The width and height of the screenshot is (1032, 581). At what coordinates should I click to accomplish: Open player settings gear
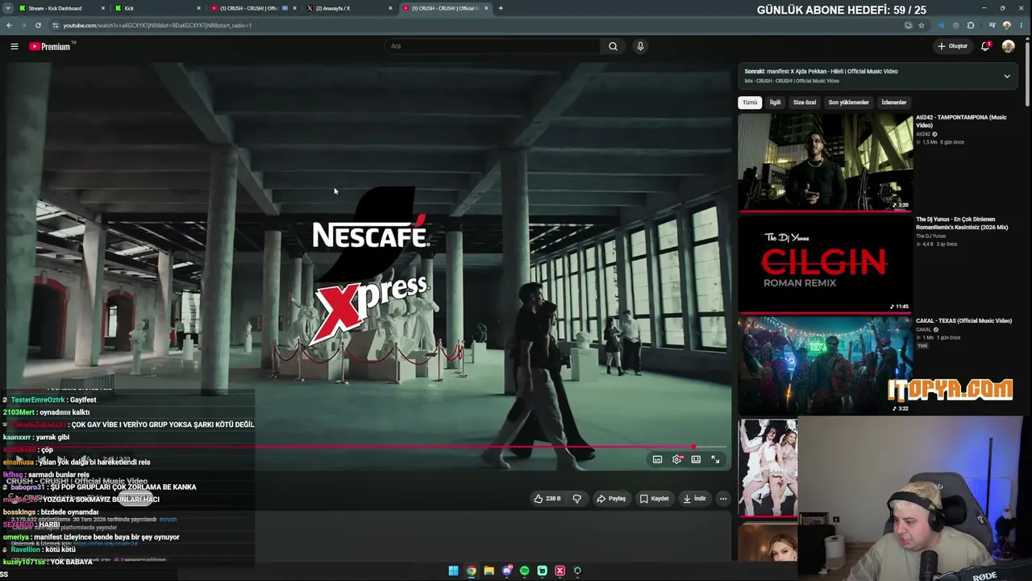676,459
